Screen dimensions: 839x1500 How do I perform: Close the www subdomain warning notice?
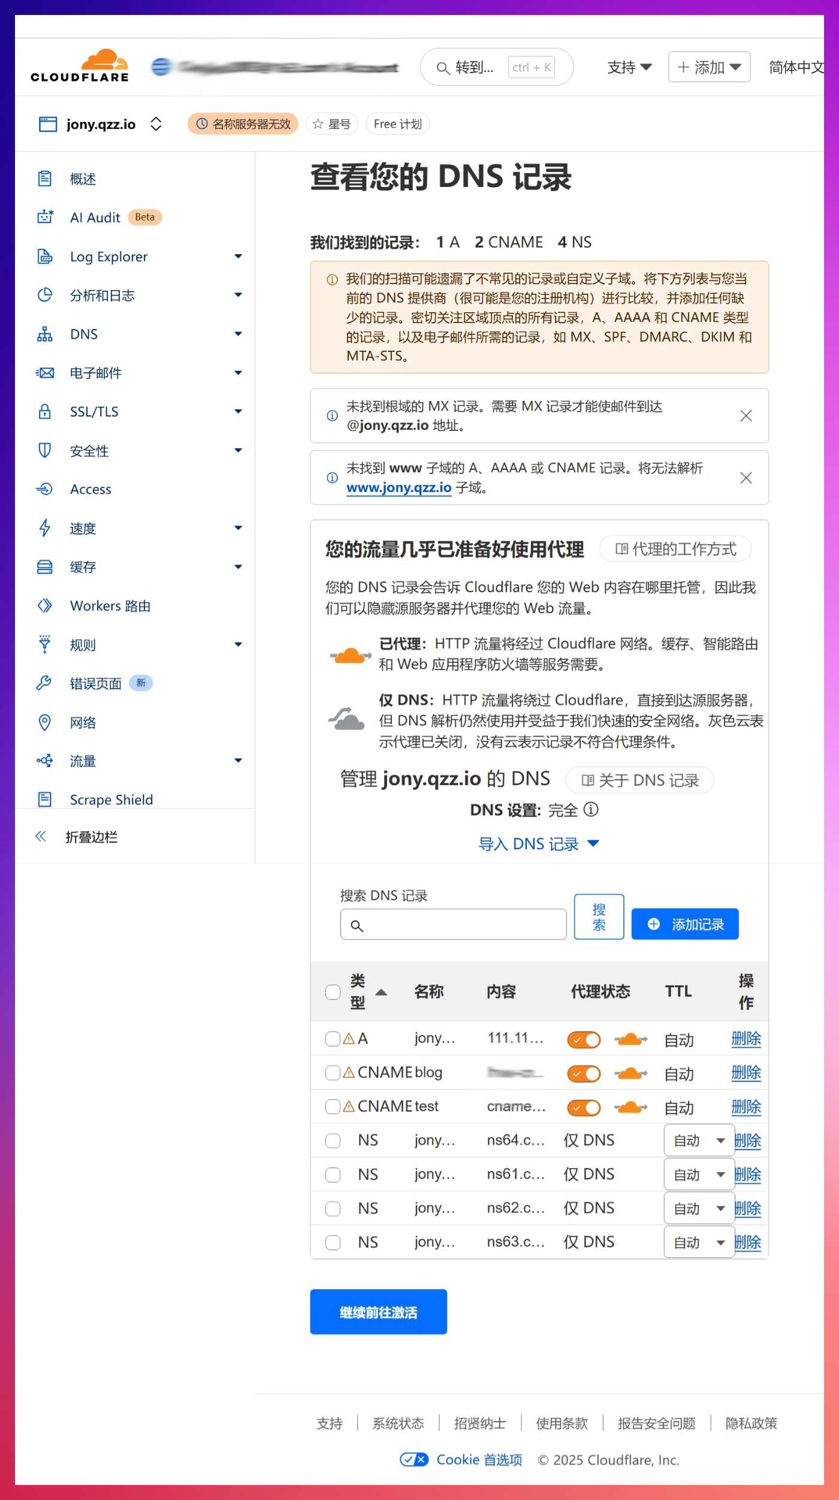coord(746,478)
